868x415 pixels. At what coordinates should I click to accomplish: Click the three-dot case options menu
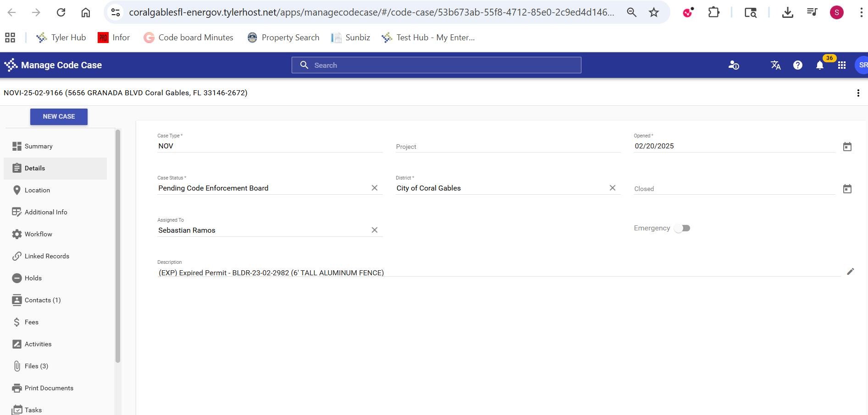858,93
